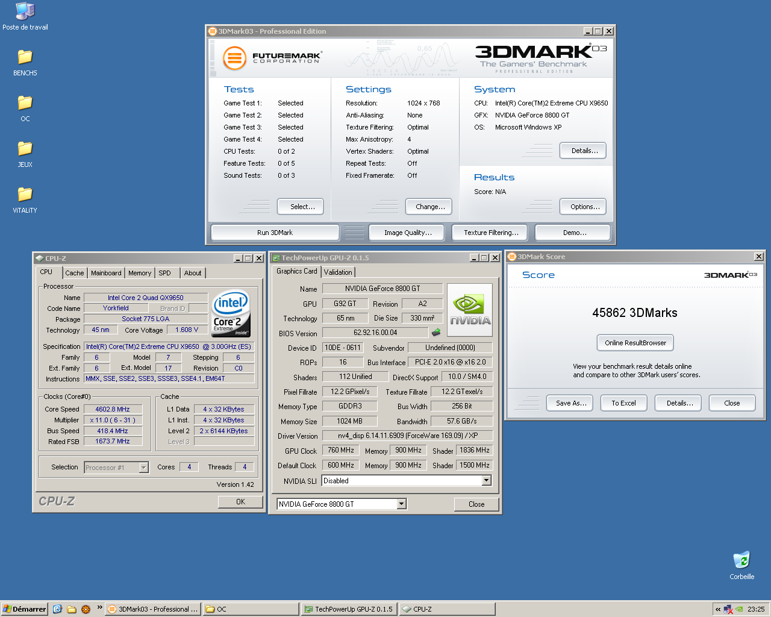Viewport: 771px width, 617px height.
Task: Click the orange quick launch icon in taskbar
Action: pos(86,609)
